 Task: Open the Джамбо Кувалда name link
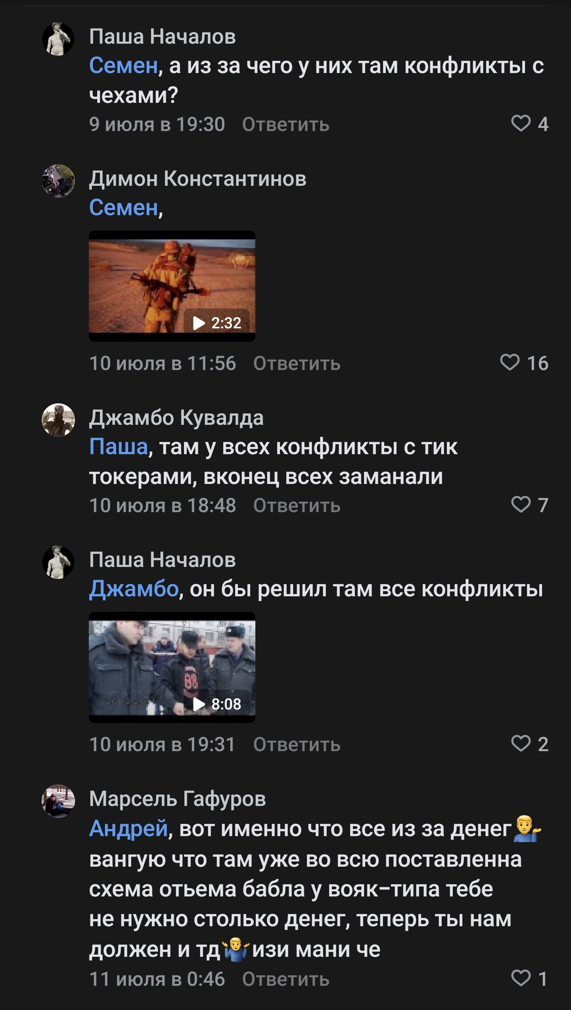176,418
